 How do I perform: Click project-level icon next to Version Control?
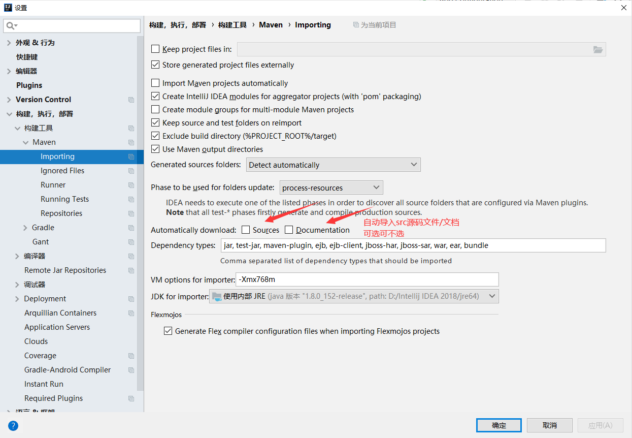click(131, 100)
